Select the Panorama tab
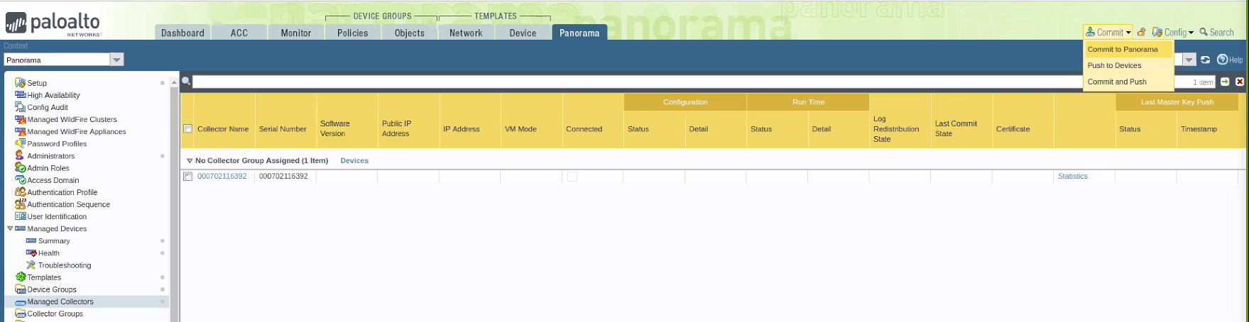The width and height of the screenshot is (1249, 322). tap(579, 33)
